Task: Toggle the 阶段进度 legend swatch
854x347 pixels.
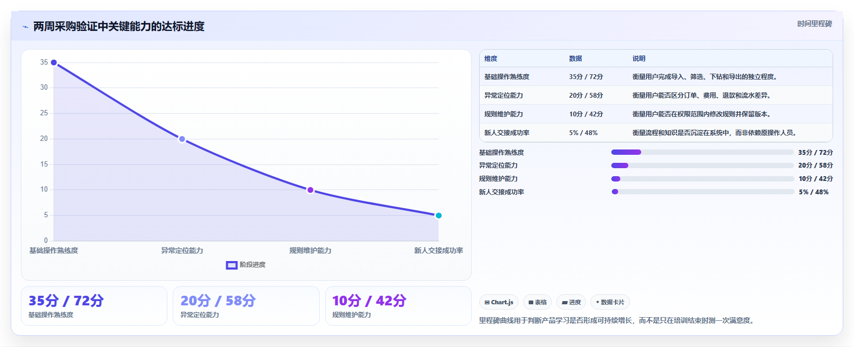Action: (x=232, y=265)
